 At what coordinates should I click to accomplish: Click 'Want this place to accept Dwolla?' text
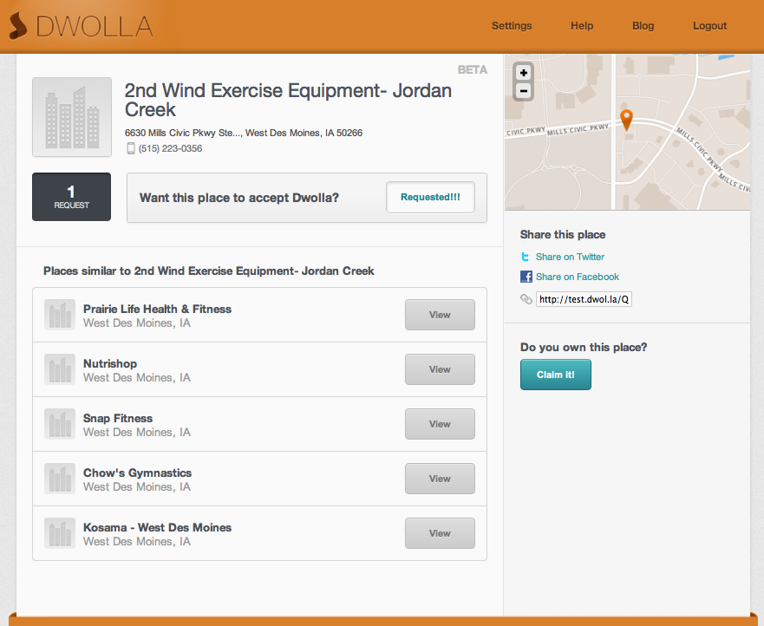coord(238,198)
